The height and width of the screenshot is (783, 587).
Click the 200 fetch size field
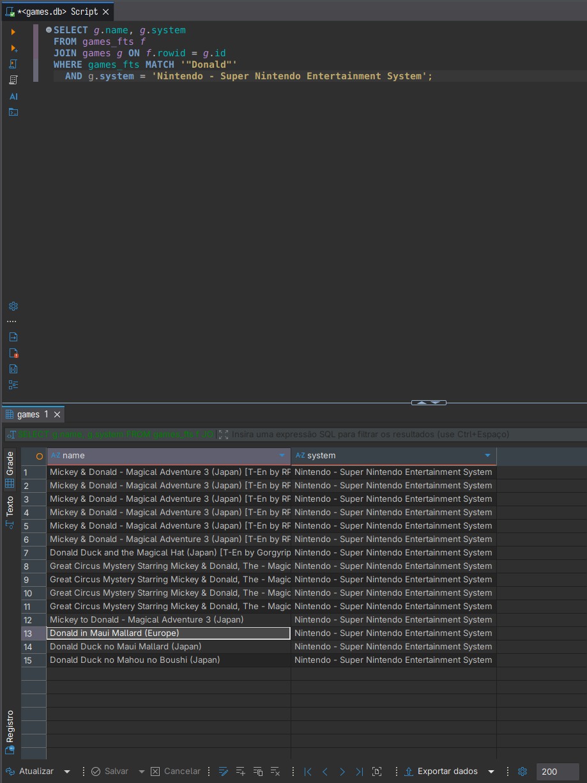(x=558, y=771)
